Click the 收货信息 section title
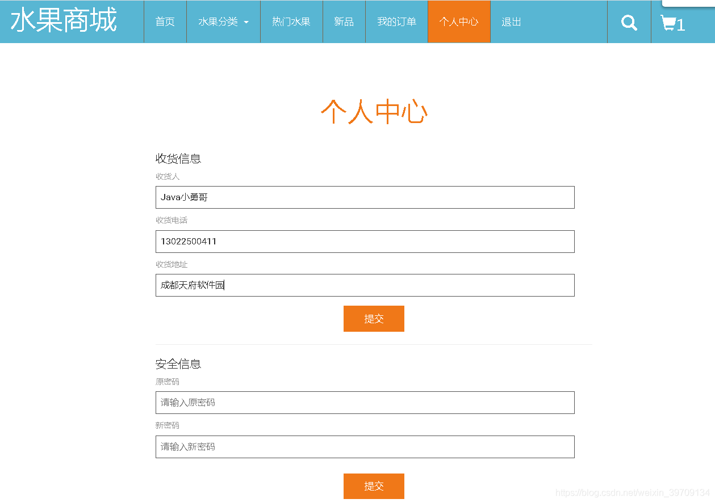 178,159
